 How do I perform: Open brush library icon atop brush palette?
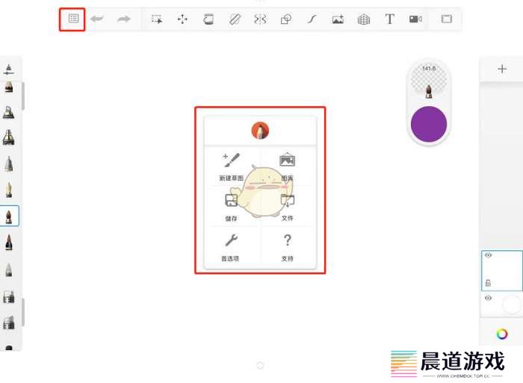(9, 69)
